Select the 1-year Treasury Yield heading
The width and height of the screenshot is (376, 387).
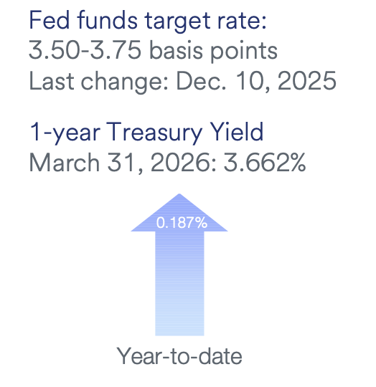[147, 133]
